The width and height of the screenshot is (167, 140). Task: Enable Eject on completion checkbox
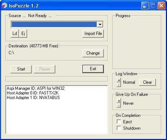pyautogui.click(x=119, y=121)
